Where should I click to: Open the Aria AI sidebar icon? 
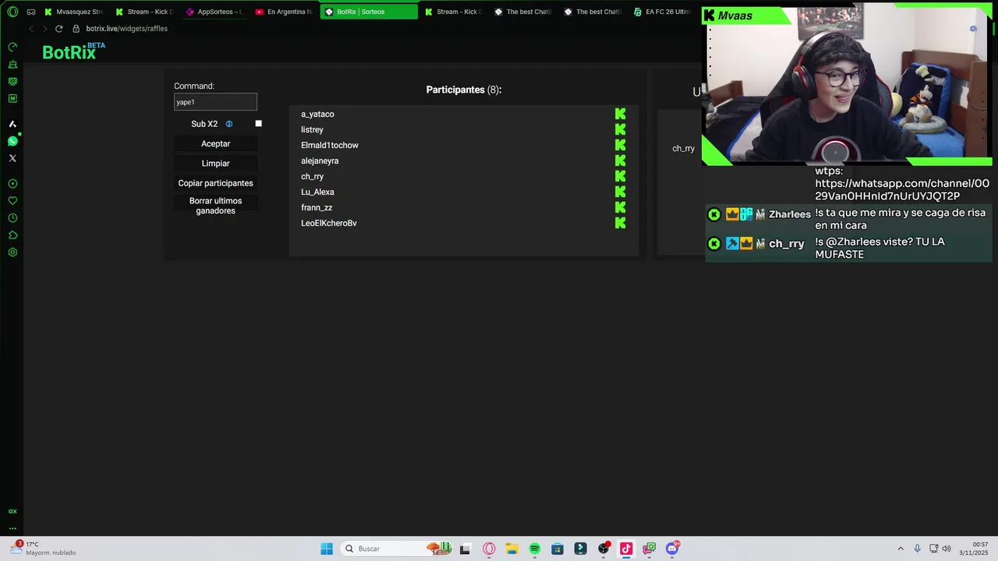coord(12,124)
